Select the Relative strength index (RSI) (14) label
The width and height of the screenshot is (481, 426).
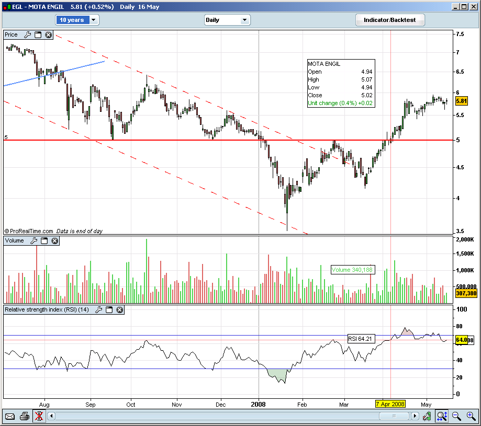tap(47, 309)
